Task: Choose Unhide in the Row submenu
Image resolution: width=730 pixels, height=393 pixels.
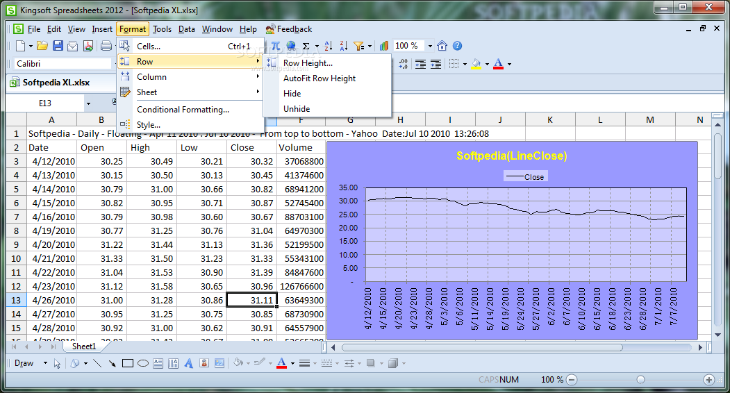Action: (327, 109)
